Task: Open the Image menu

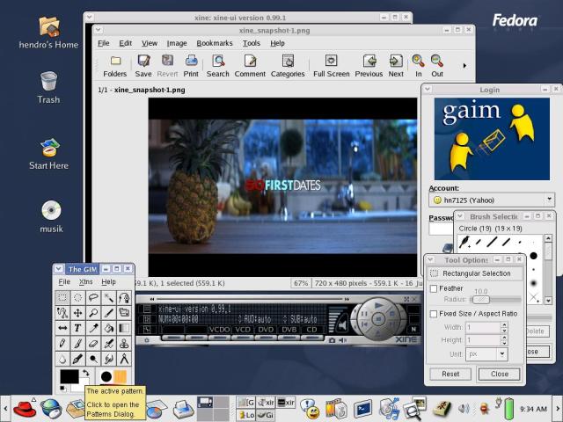Action: [177, 43]
